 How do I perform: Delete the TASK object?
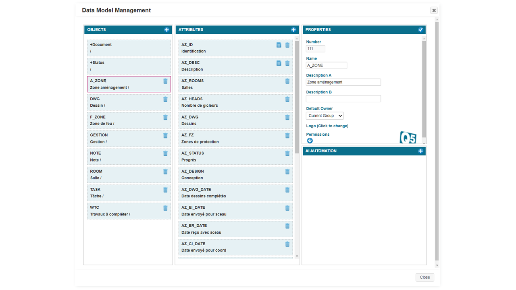[165, 190]
